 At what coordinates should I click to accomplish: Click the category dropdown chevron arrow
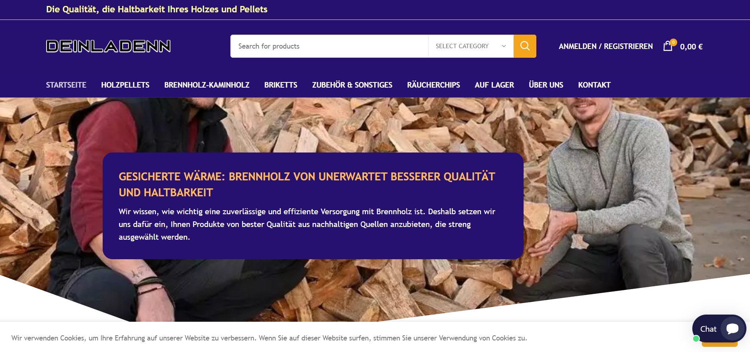pyautogui.click(x=504, y=46)
